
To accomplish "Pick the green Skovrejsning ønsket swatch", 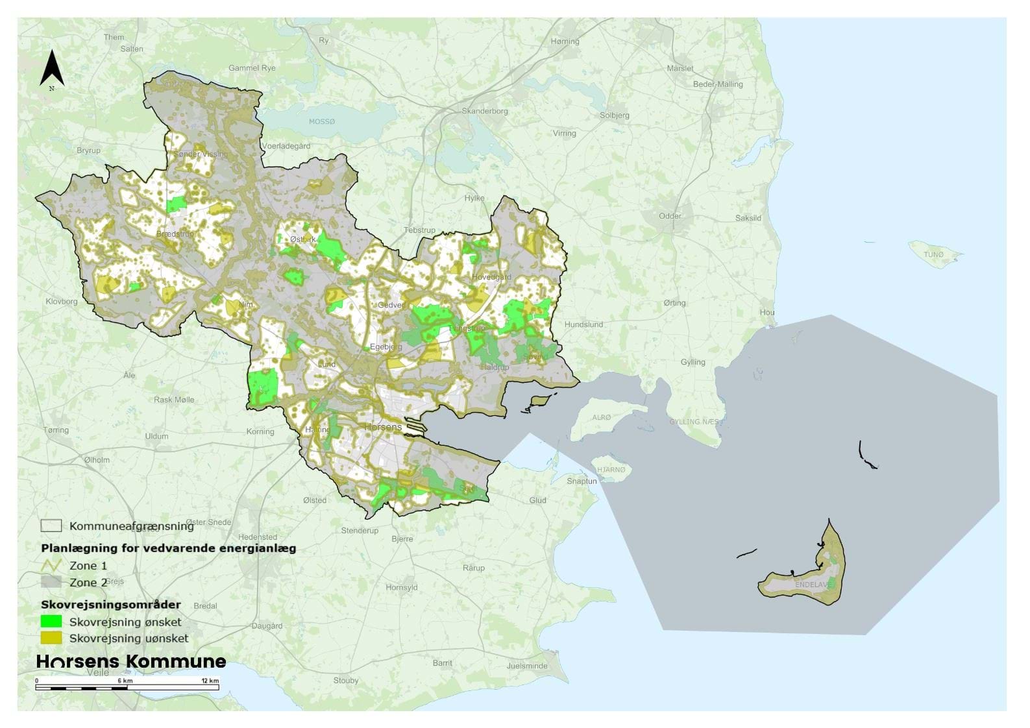I will (x=51, y=622).
